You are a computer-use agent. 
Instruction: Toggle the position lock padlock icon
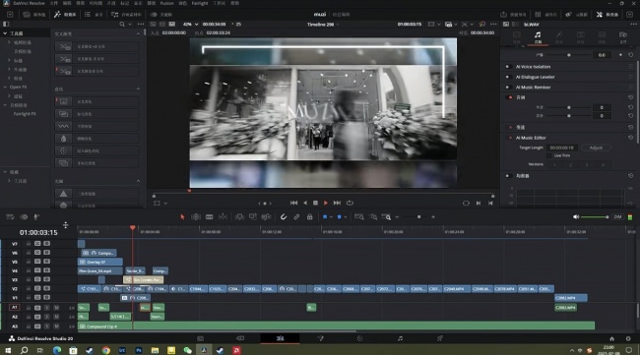[x=310, y=216]
